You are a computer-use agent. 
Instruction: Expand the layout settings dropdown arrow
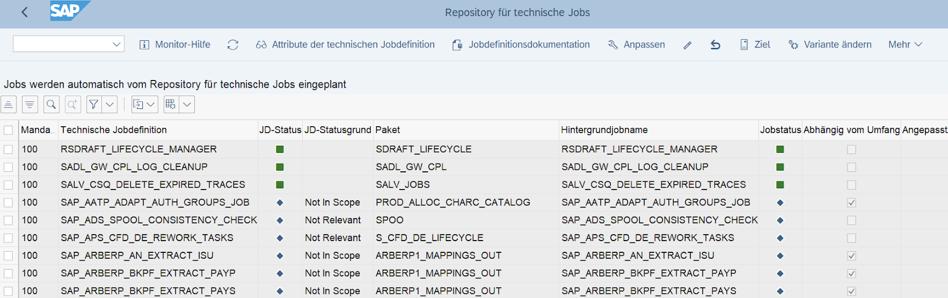[187, 105]
